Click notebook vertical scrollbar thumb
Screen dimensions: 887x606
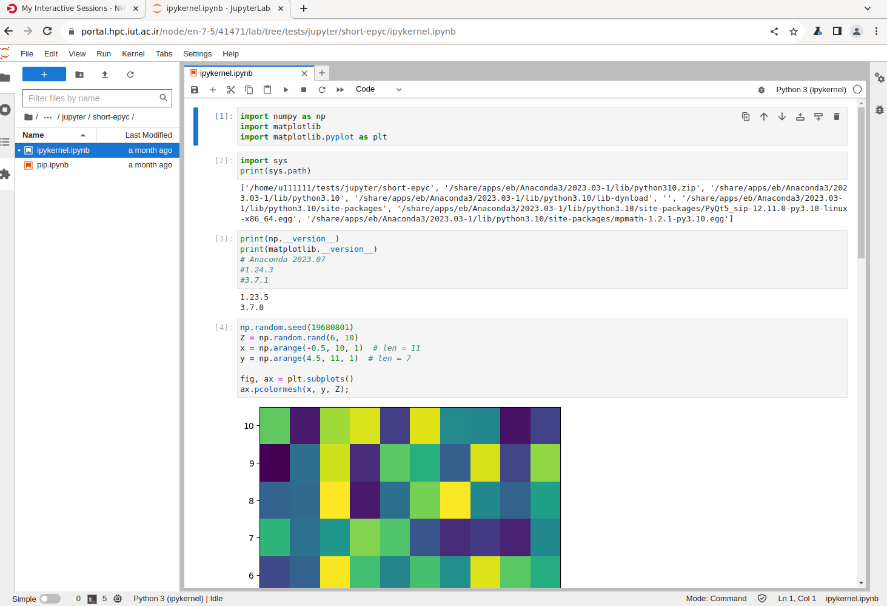(861, 182)
